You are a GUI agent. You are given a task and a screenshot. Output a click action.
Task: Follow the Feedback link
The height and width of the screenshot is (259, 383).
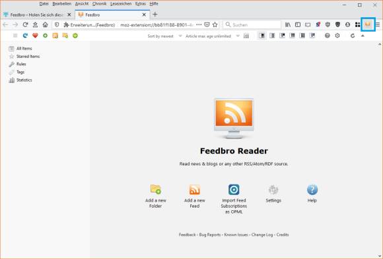click(x=187, y=235)
